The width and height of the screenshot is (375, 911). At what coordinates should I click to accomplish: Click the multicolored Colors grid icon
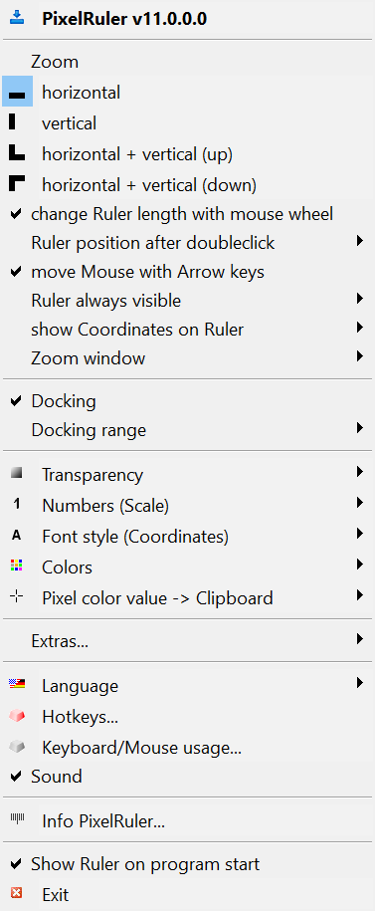[x=17, y=566]
